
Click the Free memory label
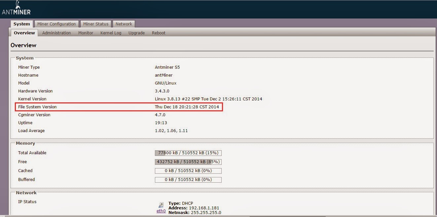pyautogui.click(x=22, y=162)
